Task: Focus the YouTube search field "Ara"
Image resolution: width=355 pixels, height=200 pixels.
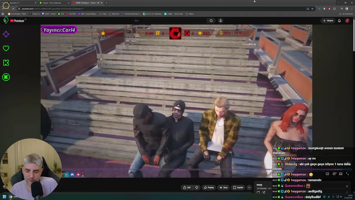Action: tap(169, 21)
